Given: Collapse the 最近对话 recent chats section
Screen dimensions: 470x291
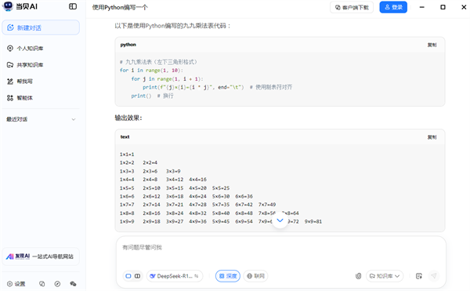Looking at the screenshot, I should (x=74, y=119).
